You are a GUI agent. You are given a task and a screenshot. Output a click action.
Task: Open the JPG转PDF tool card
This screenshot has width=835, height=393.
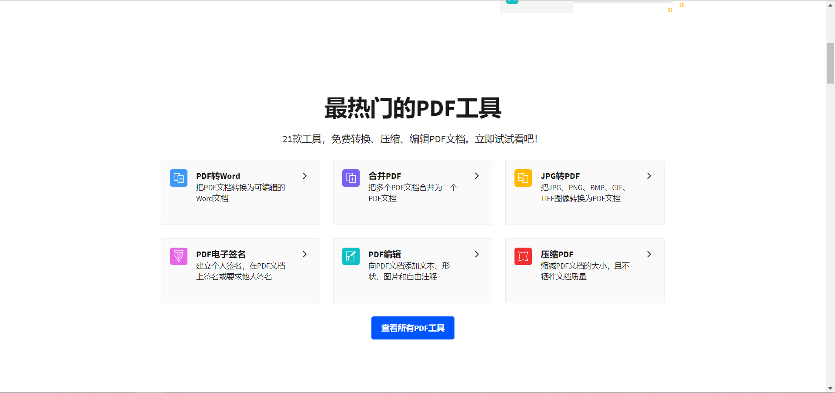(x=584, y=192)
